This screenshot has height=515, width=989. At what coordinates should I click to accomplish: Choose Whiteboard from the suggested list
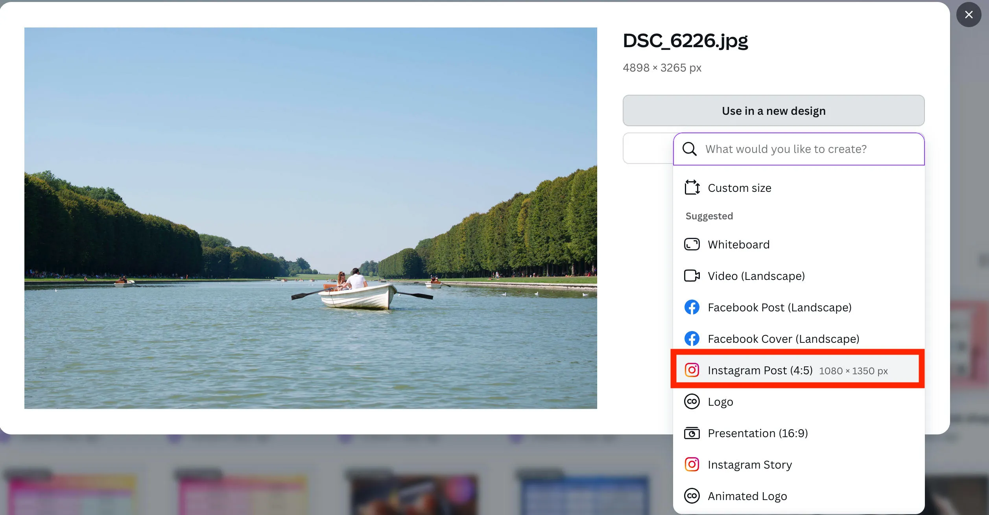[738, 245]
